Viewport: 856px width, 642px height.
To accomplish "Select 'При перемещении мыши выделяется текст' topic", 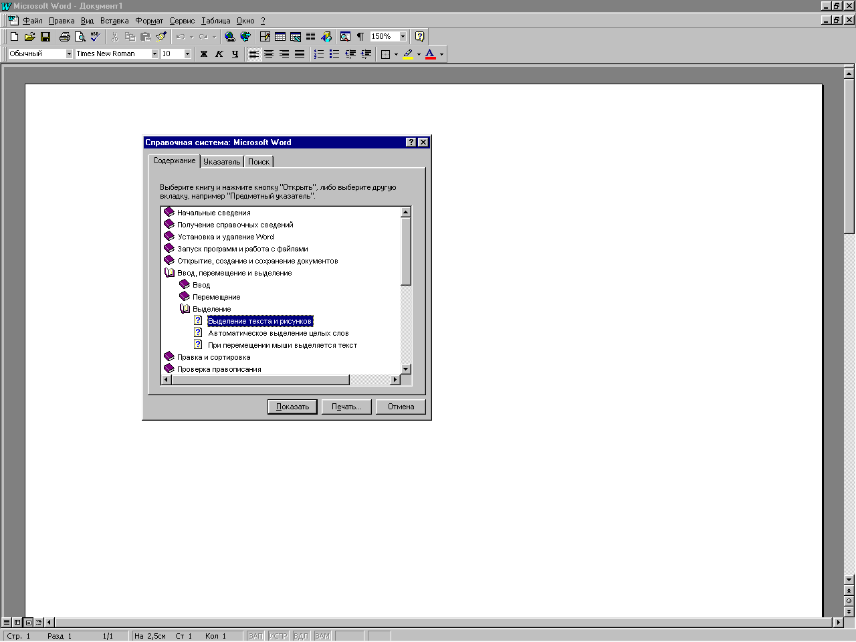I will (282, 345).
